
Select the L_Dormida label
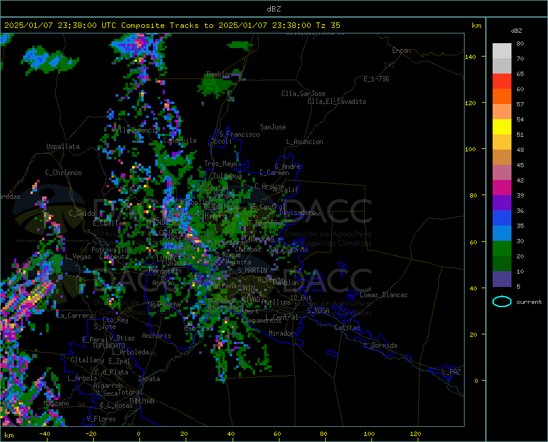(x=381, y=345)
